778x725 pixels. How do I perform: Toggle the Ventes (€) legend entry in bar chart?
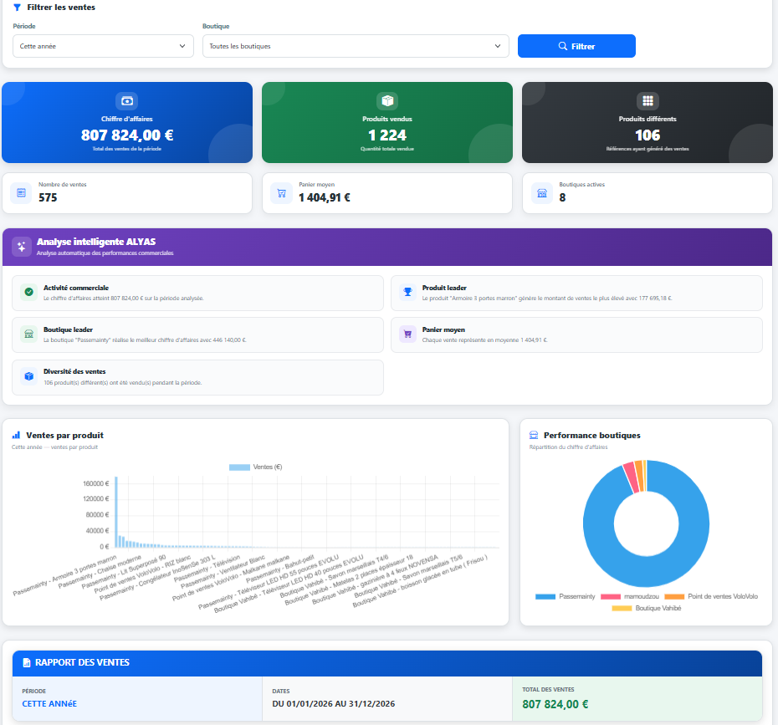pyautogui.click(x=255, y=467)
